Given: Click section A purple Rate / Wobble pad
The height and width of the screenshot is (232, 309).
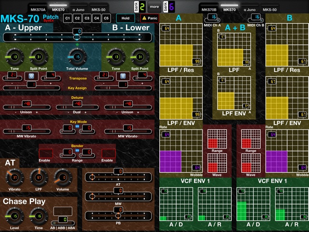Looking at the screenshot, I should [x=181, y=151].
